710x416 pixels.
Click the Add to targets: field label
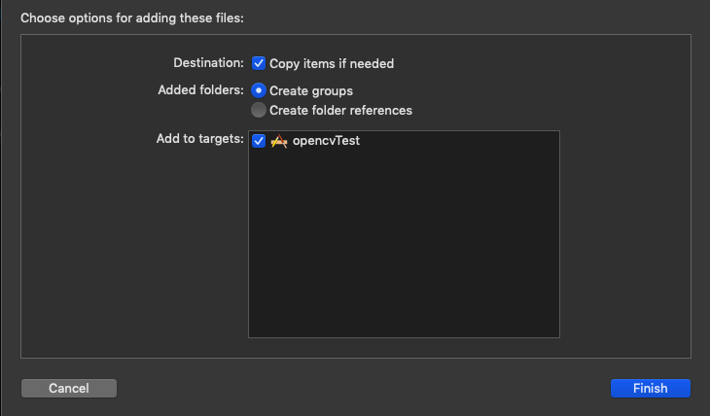[199, 139]
